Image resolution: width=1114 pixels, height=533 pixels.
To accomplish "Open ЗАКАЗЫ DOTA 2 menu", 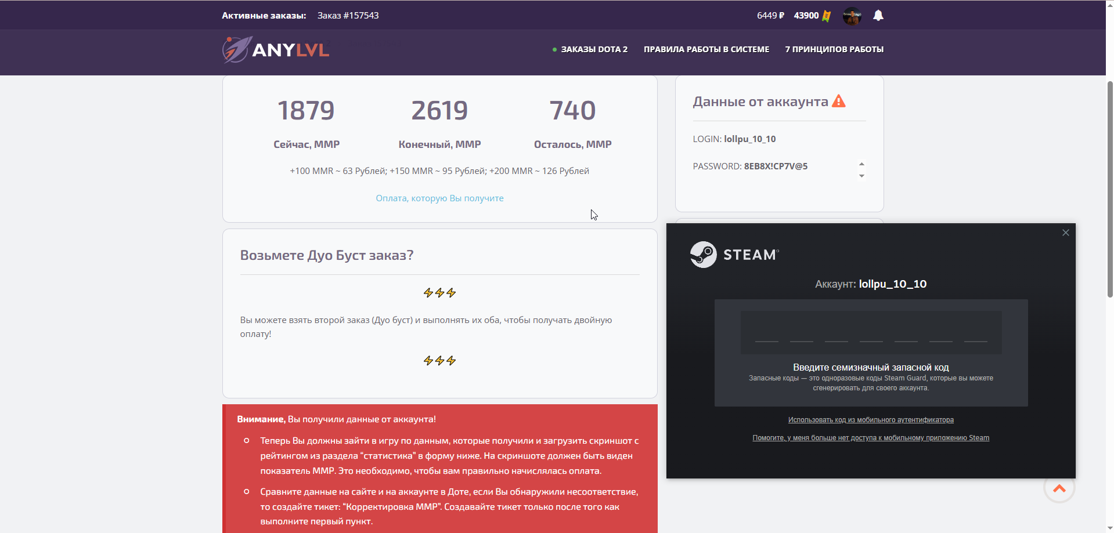I will click(x=594, y=49).
